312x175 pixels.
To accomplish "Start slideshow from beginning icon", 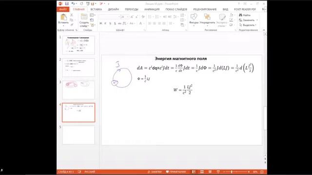I will coord(88,3).
